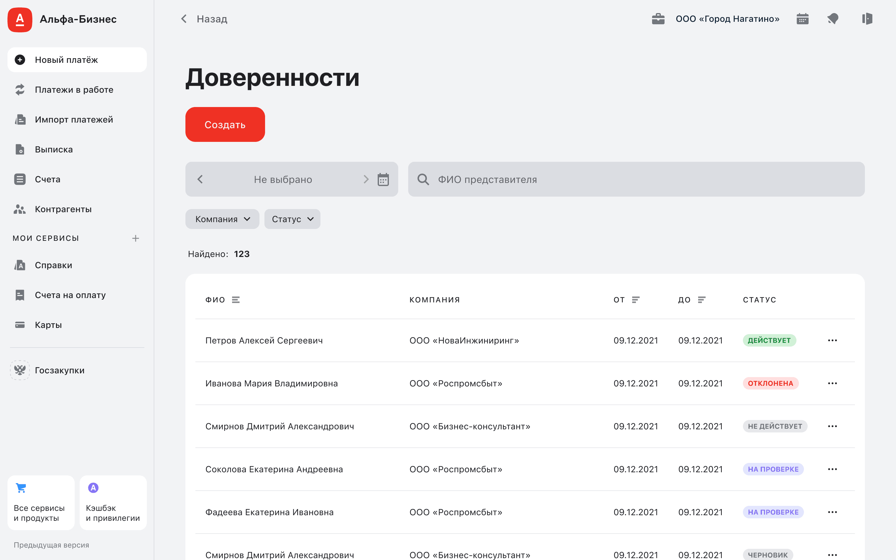Open Кэшбэк и привилегии card
The height and width of the screenshot is (560, 896).
[113, 502]
